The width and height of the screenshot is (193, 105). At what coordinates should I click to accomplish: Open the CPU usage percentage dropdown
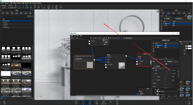10,6
